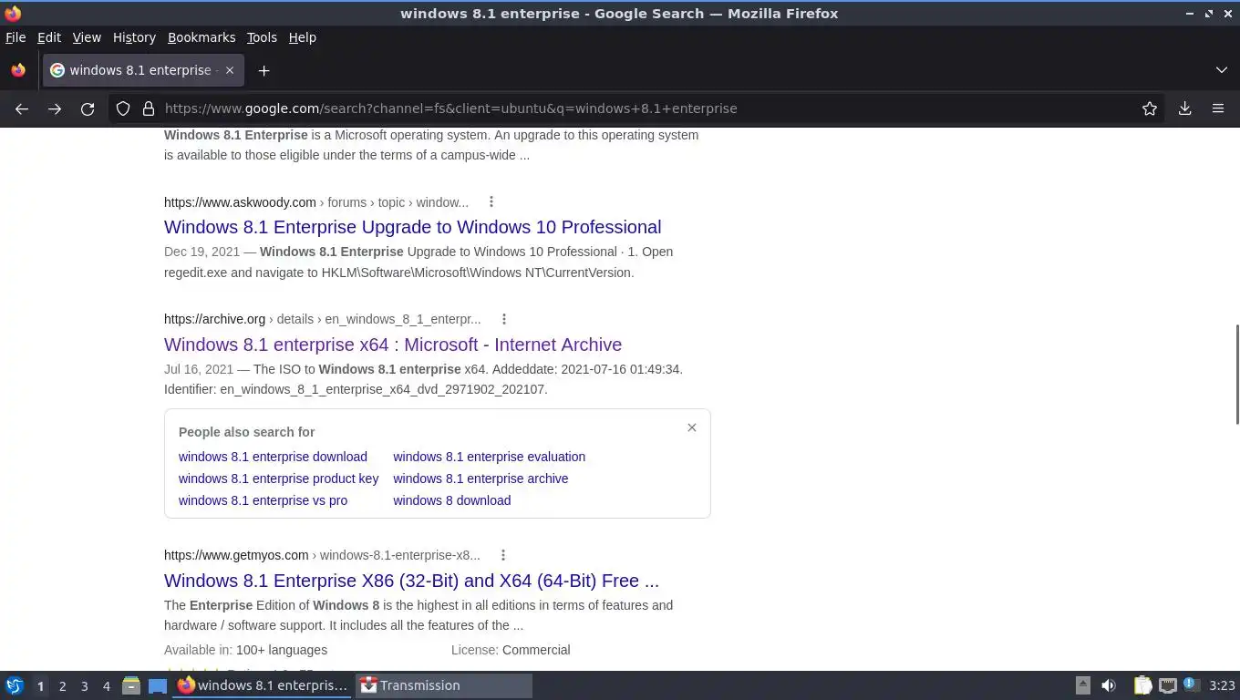
Task: Open tracking protection shield icon
Action: (x=123, y=108)
